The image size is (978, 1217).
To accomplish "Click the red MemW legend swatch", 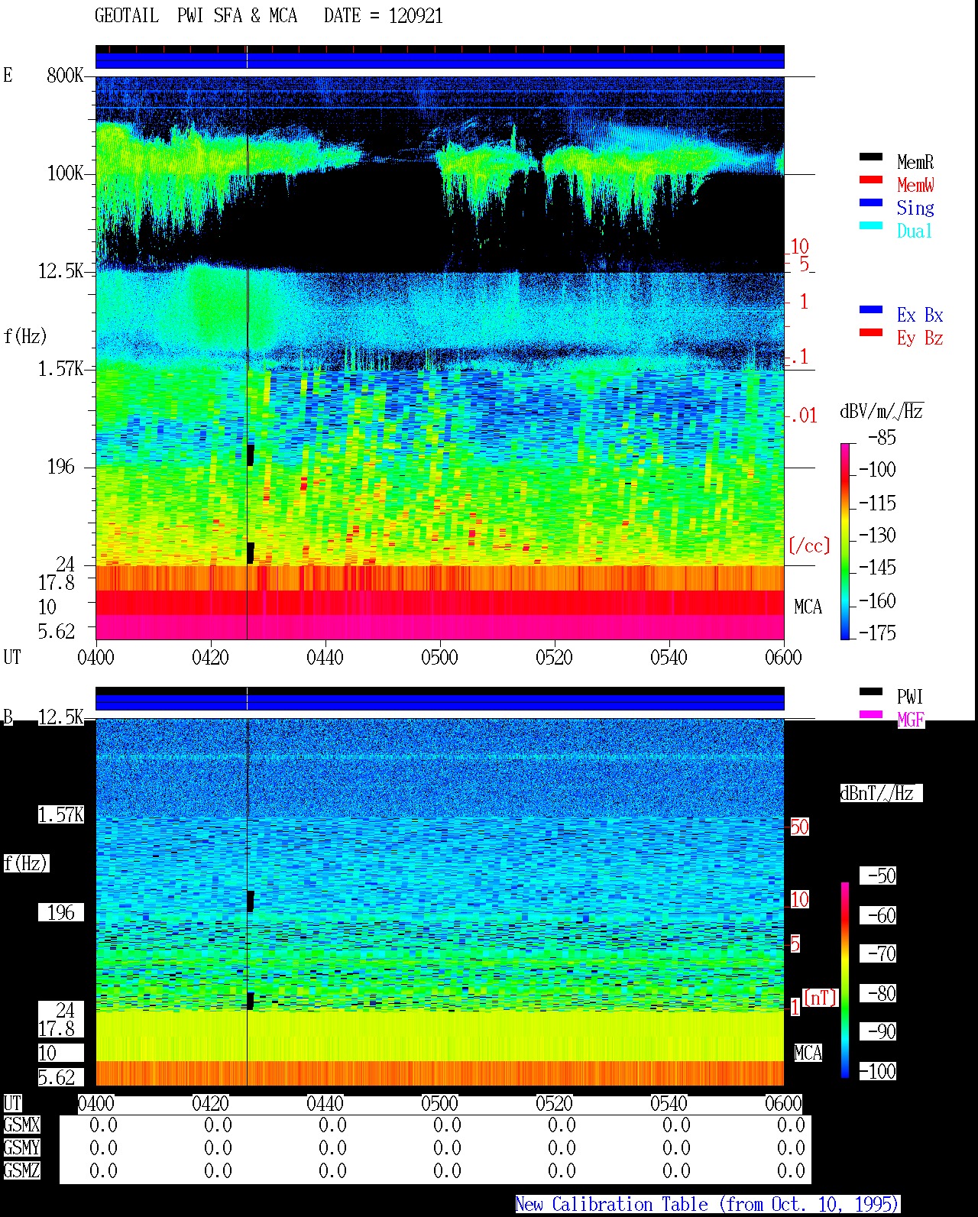I will (x=871, y=180).
